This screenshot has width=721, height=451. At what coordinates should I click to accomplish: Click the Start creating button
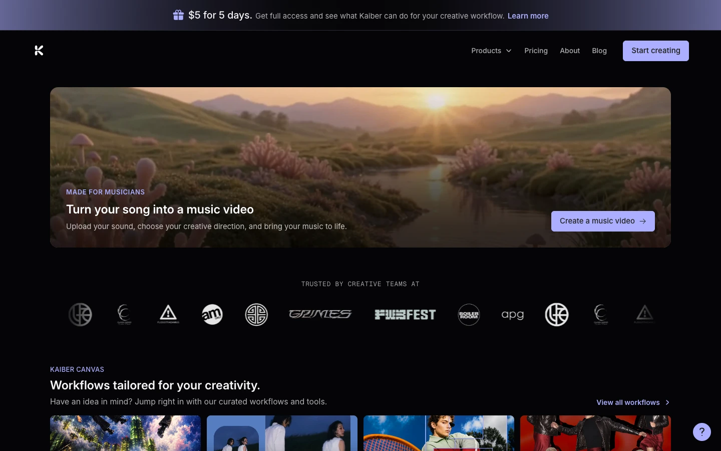tap(655, 51)
